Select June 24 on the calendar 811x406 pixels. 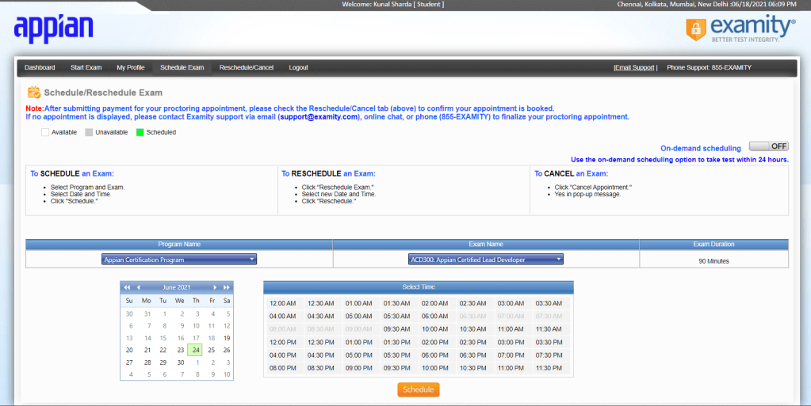(x=195, y=350)
